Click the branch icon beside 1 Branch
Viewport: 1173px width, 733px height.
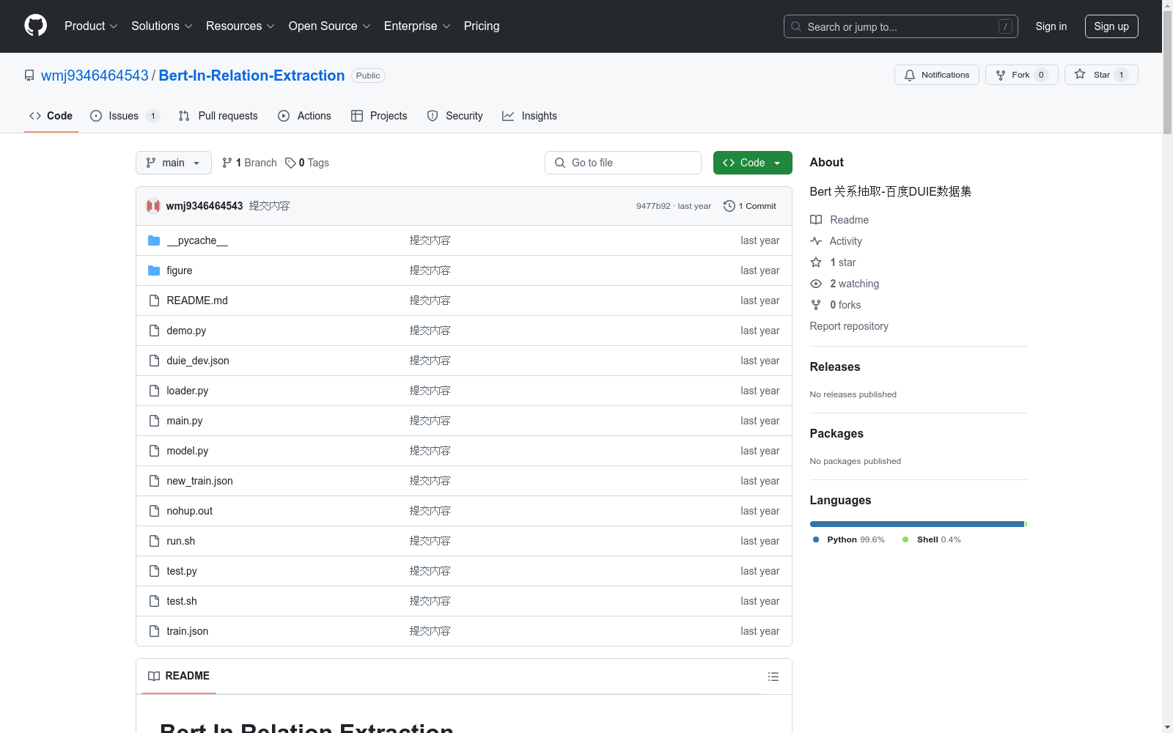[227, 163]
